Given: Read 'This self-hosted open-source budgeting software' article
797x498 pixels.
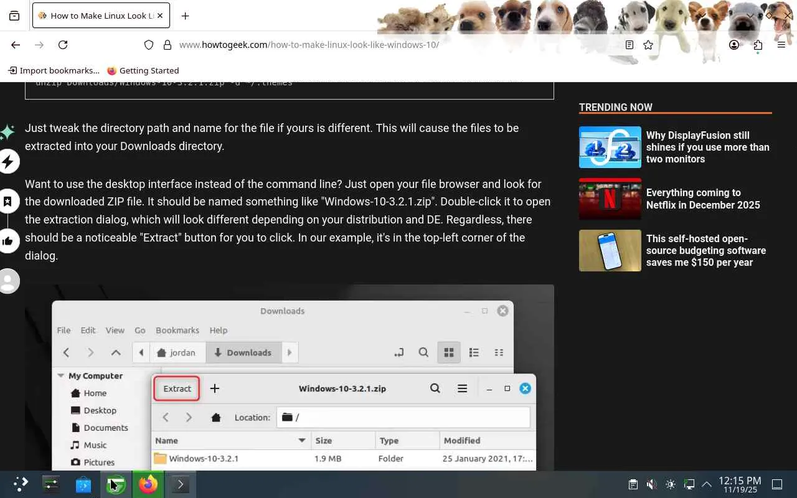Looking at the screenshot, I should tap(706, 250).
